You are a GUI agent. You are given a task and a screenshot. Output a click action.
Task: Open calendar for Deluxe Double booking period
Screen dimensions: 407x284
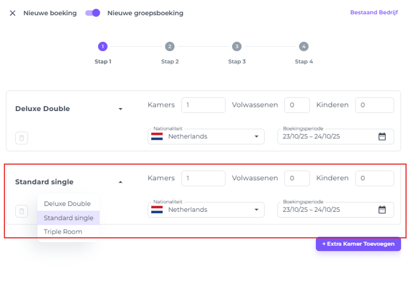[x=382, y=137]
